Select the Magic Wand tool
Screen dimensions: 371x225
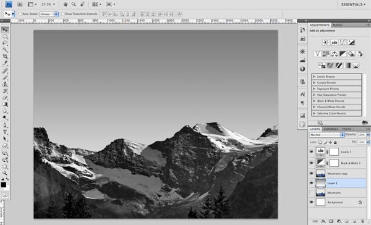point(5,49)
